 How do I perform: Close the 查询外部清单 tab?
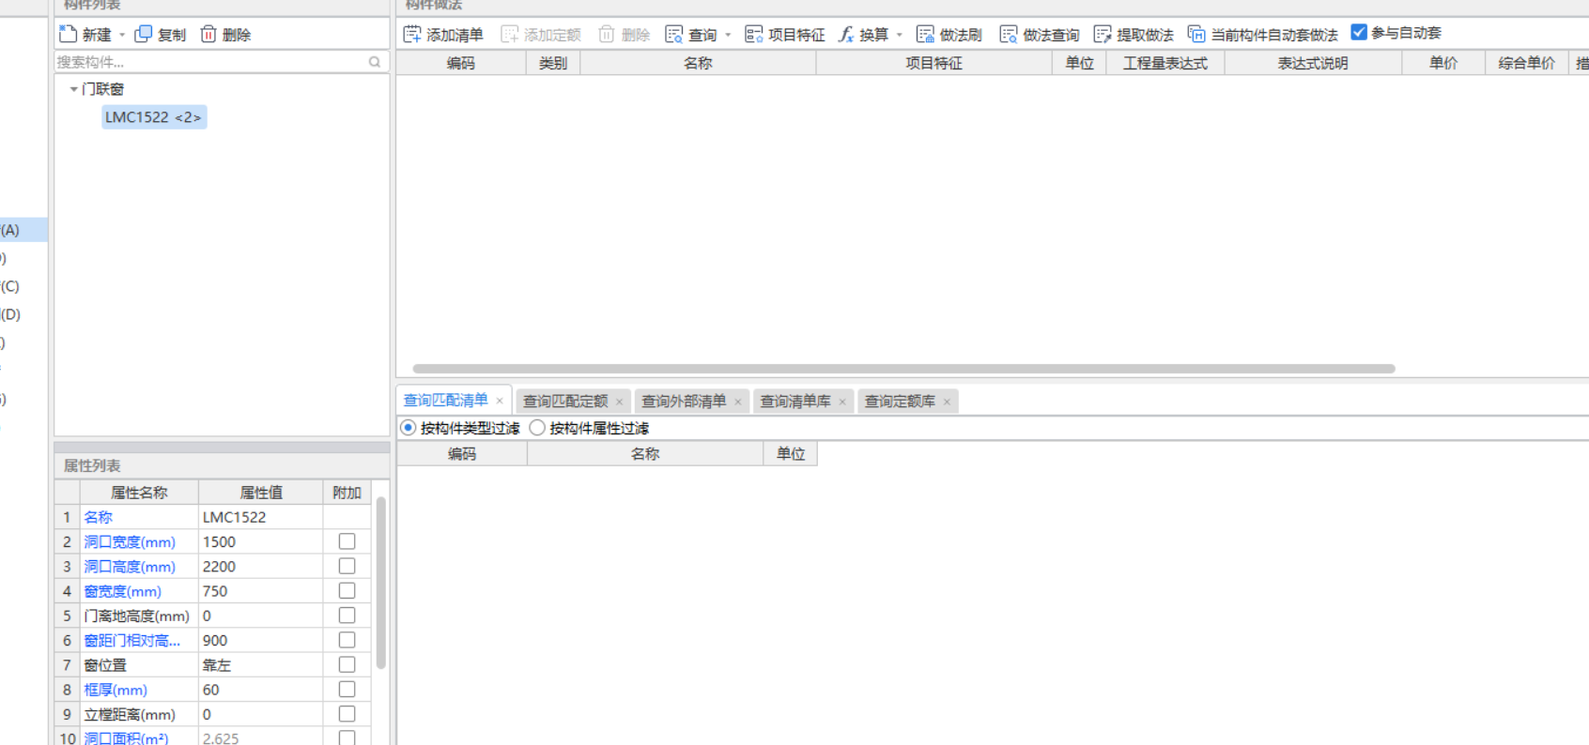click(x=738, y=402)
